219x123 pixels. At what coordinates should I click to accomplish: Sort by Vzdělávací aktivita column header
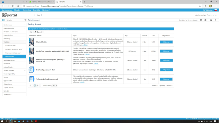(35, 36)
